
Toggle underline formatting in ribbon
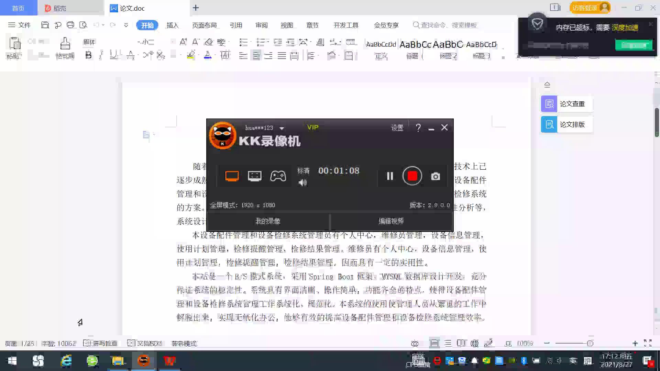[113, 55]
